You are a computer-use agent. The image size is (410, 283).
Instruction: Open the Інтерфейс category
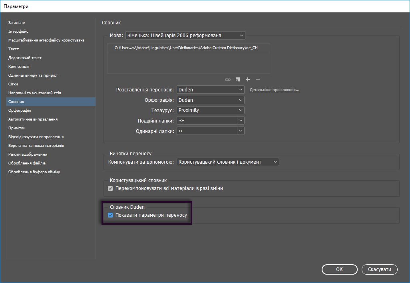51,31
